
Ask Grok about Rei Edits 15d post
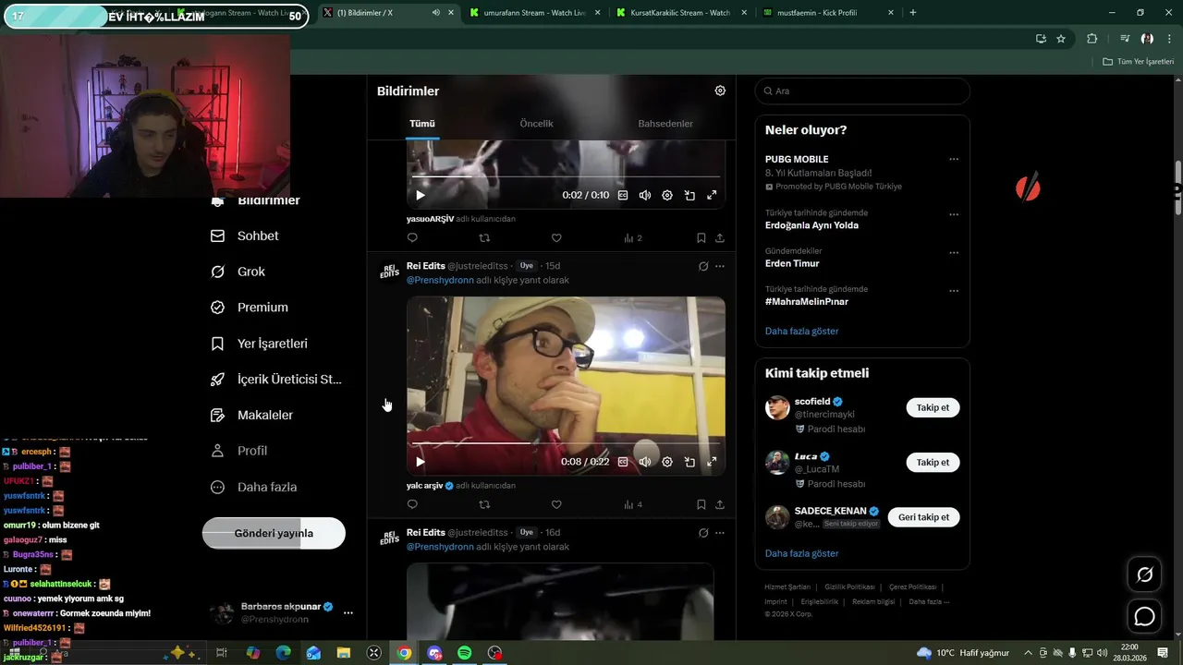pos(703,266)
